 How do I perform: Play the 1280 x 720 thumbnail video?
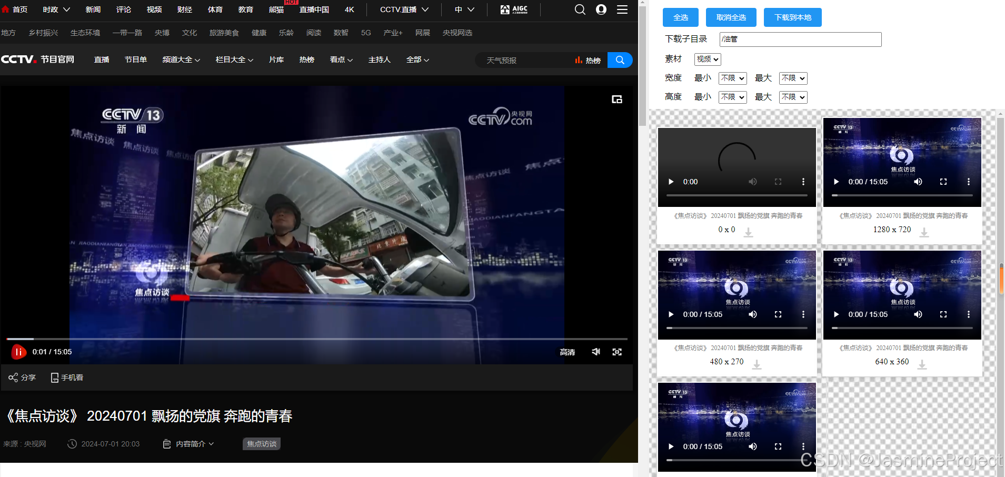836,182
